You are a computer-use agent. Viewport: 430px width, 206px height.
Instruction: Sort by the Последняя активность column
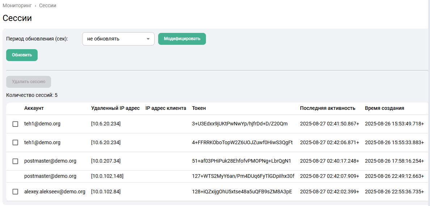coord(328,108)
